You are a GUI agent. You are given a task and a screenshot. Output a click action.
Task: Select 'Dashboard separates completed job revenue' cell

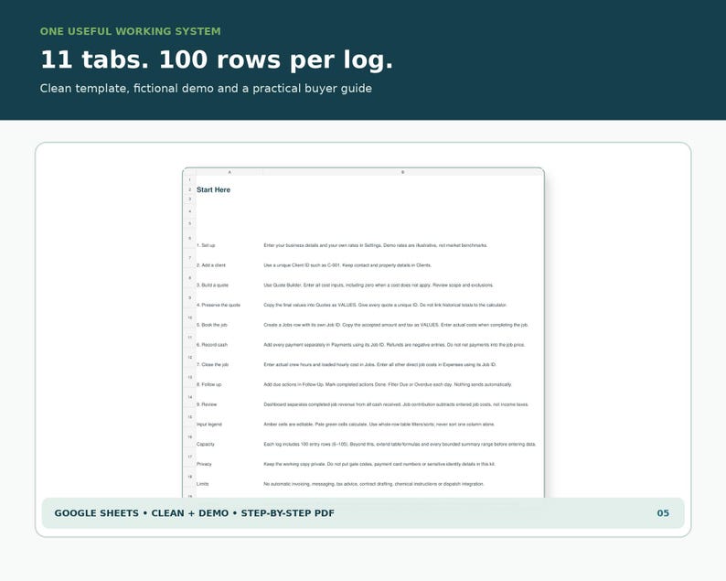[x=396, y=404]
